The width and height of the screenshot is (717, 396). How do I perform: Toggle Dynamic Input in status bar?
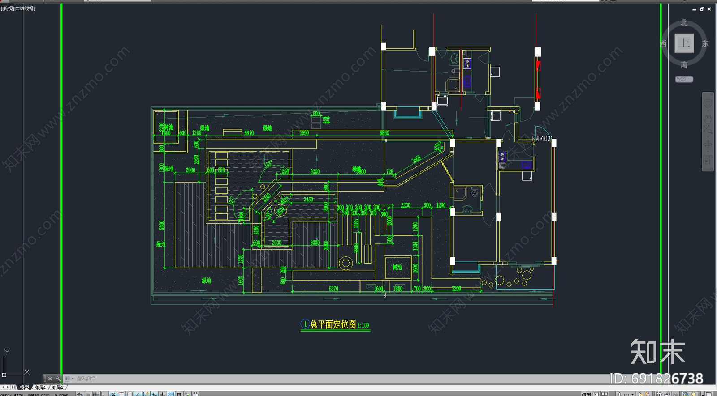[x=154, y=394]
